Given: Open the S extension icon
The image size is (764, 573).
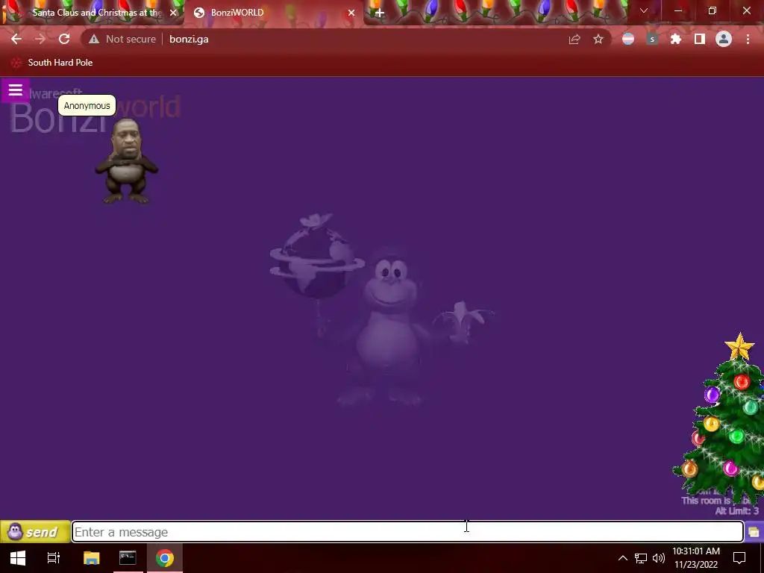Looking at the screenshot, I should pos(652,40).
